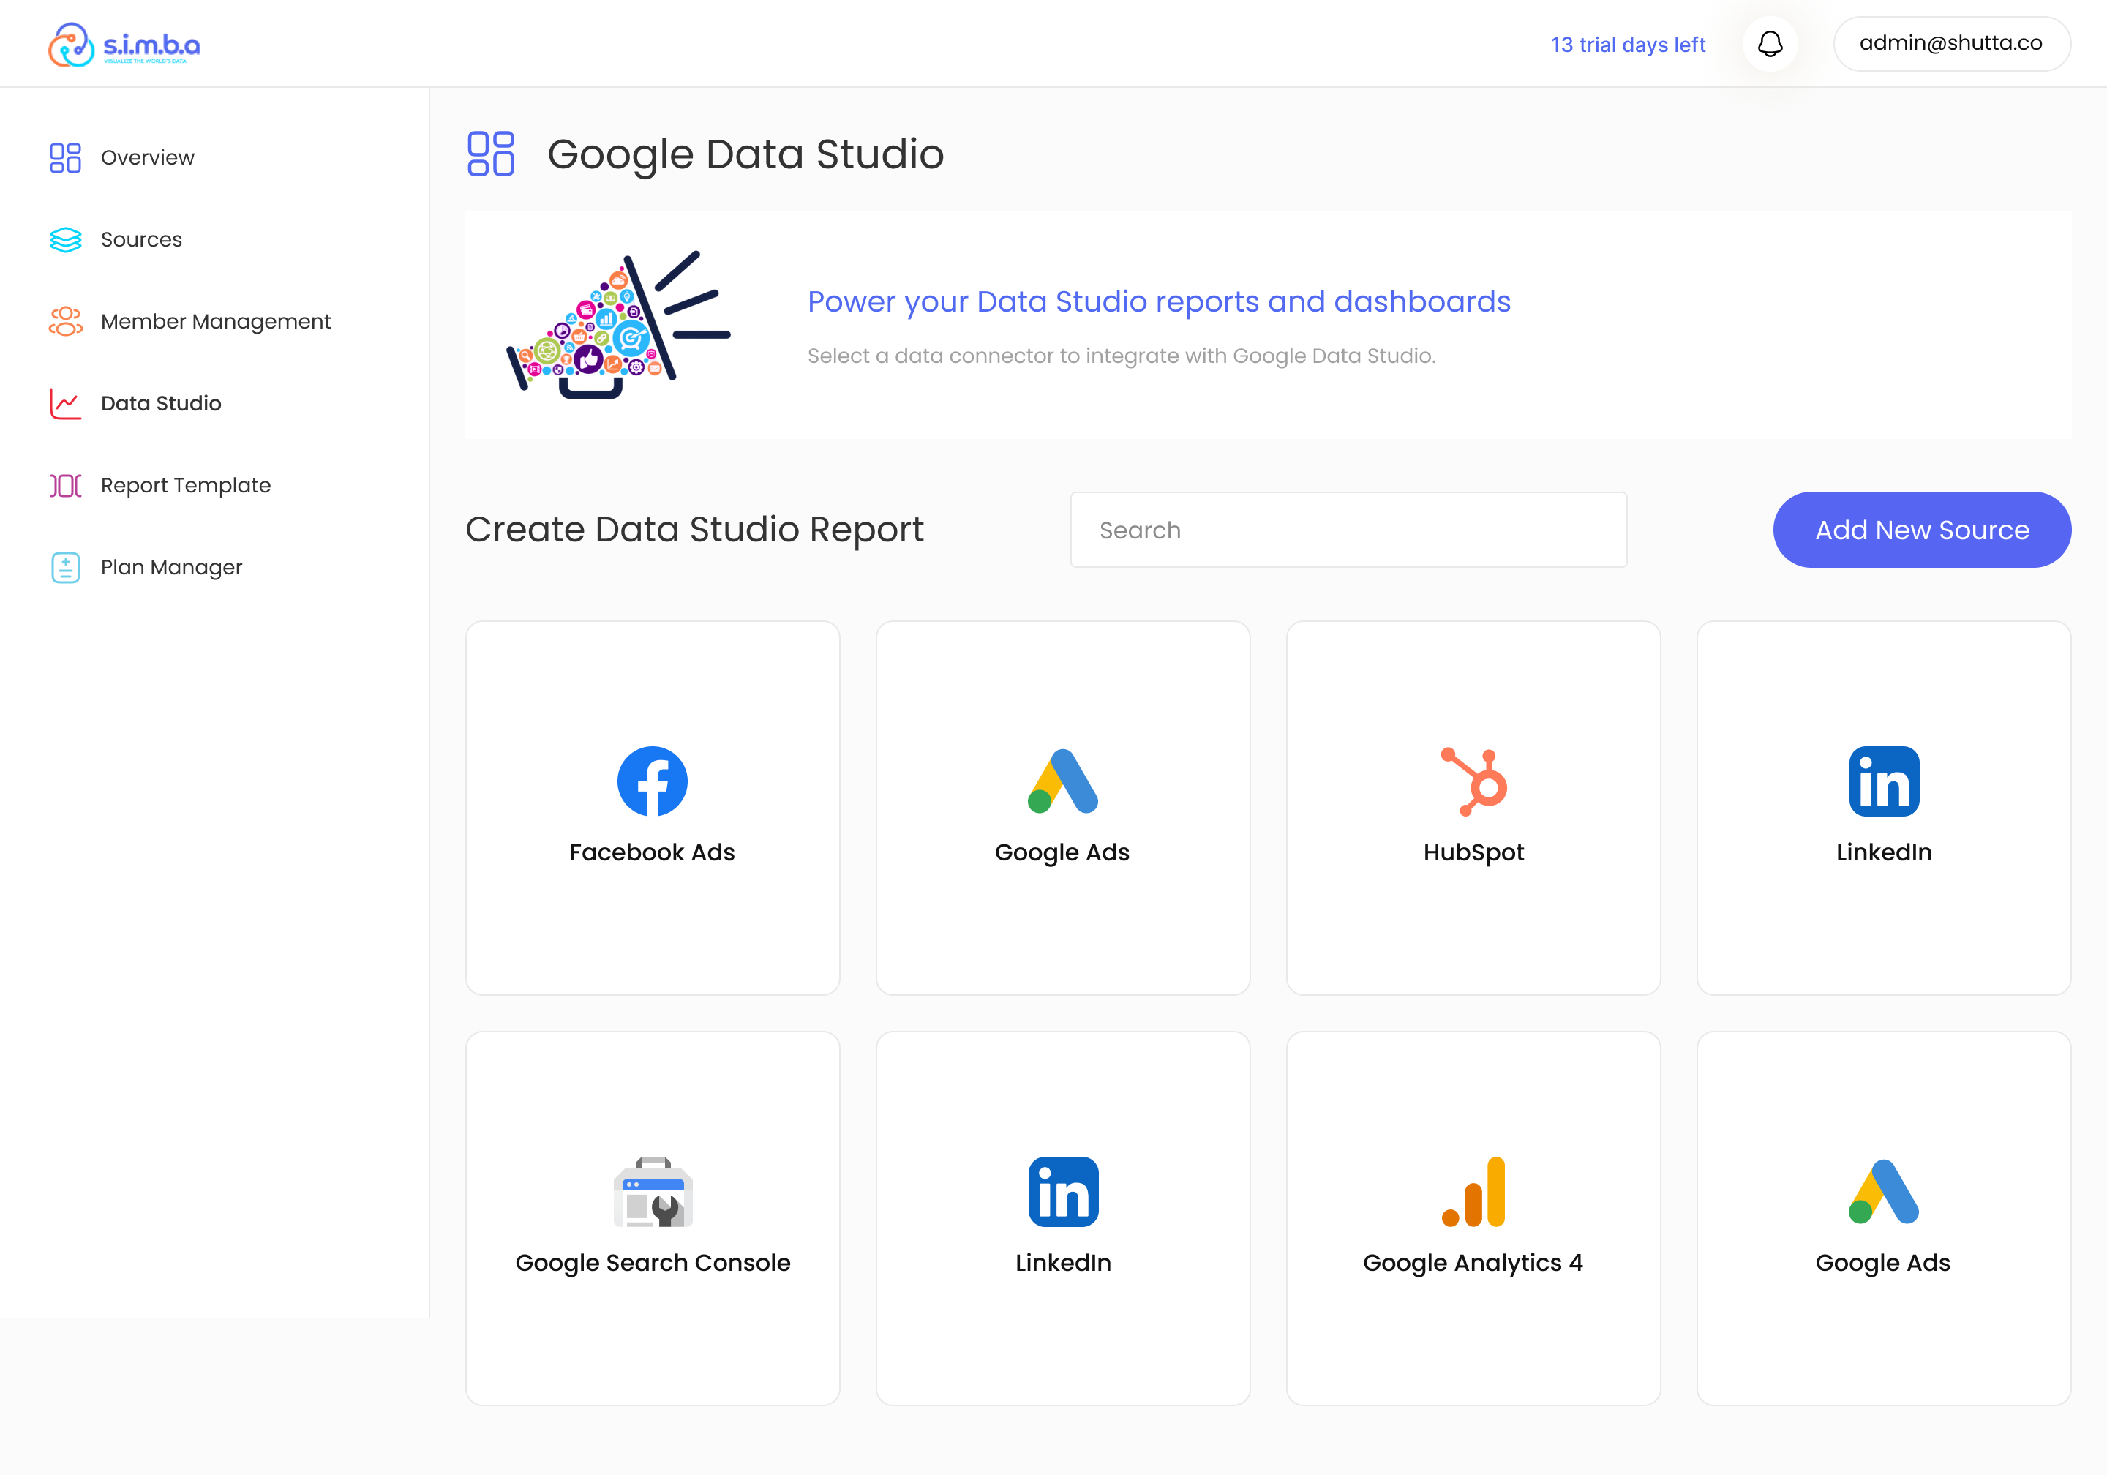Screen dimensions: 2107x1475
Task: Click the Data Studio chart icon in sidebar
Action: [65, 403]
